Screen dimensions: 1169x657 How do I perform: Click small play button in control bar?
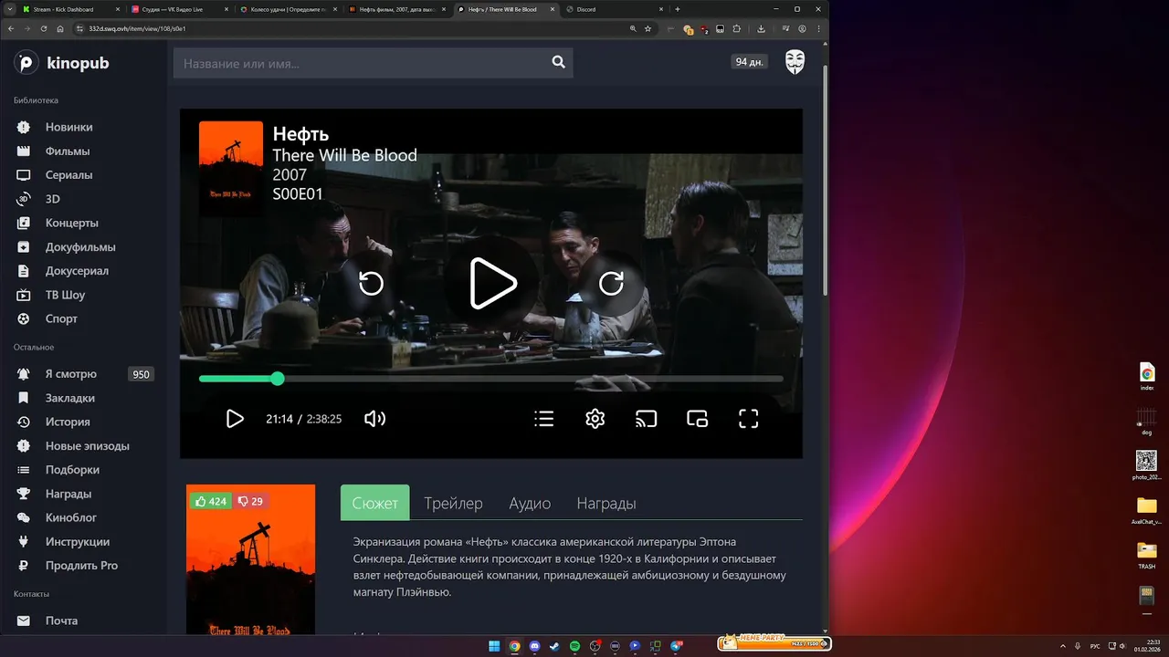pyautogui.click(x=235, y=419)
